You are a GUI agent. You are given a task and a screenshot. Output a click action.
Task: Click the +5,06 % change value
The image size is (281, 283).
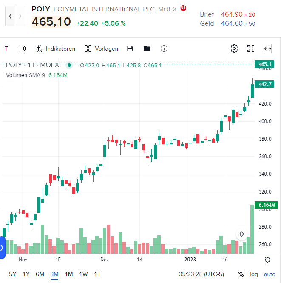pos(113,23)
